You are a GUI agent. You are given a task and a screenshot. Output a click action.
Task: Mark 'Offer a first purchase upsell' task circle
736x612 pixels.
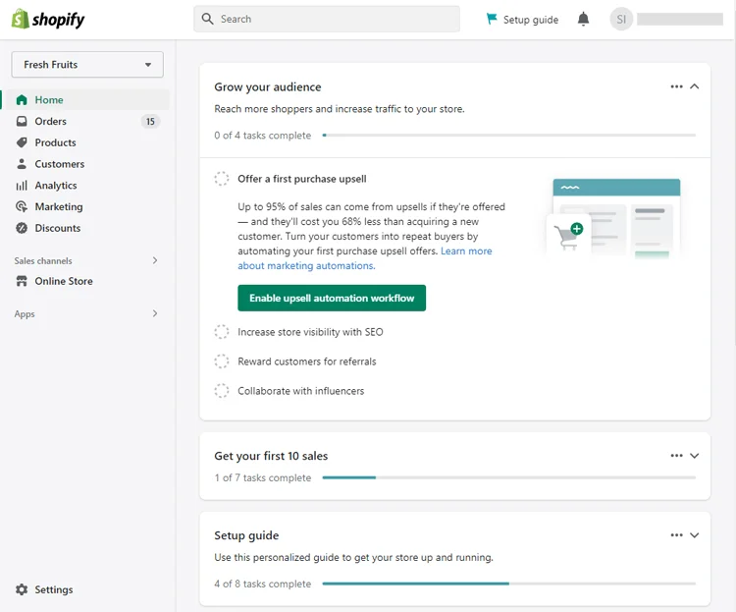(x=222, y=179)
